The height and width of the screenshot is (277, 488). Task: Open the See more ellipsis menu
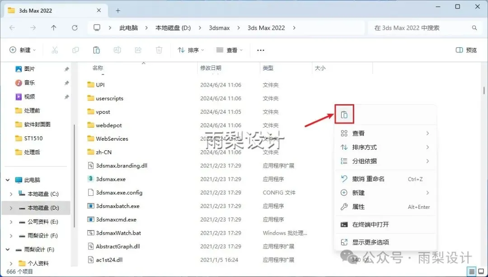click(x=261, y=50)
